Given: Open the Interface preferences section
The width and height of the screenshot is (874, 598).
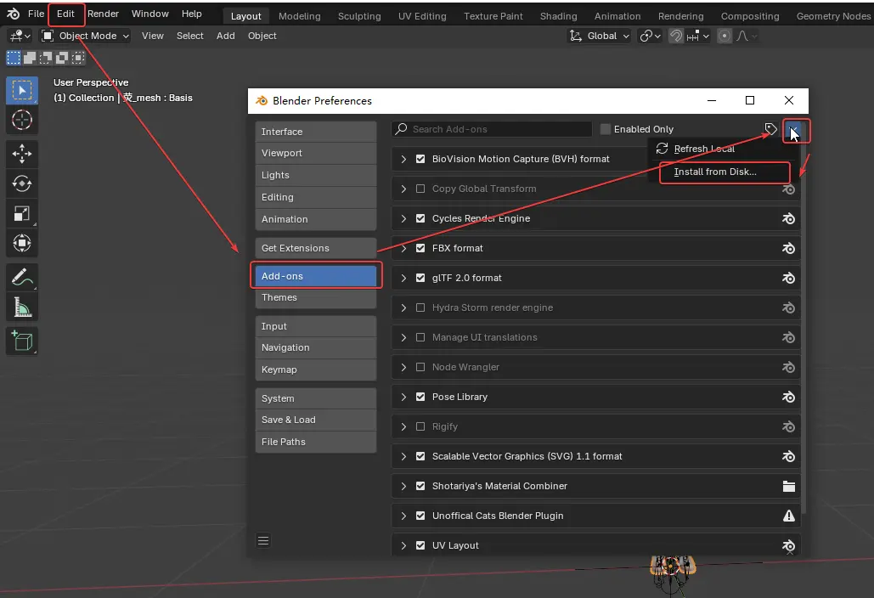Looking at the screenshot, I should click(x=315, y=132).
